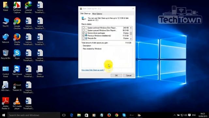Open Firefox from the taskbar
The image size is (209, 118).
tap(109, 115)
